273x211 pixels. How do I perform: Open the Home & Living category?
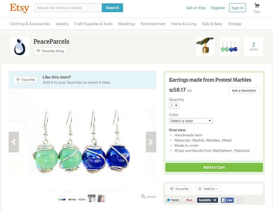pos(184,24)
